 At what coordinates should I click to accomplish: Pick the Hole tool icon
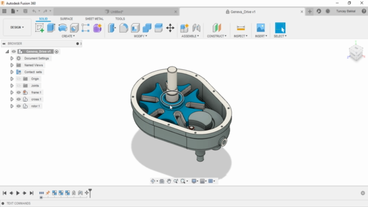click(x=74, y=28)
